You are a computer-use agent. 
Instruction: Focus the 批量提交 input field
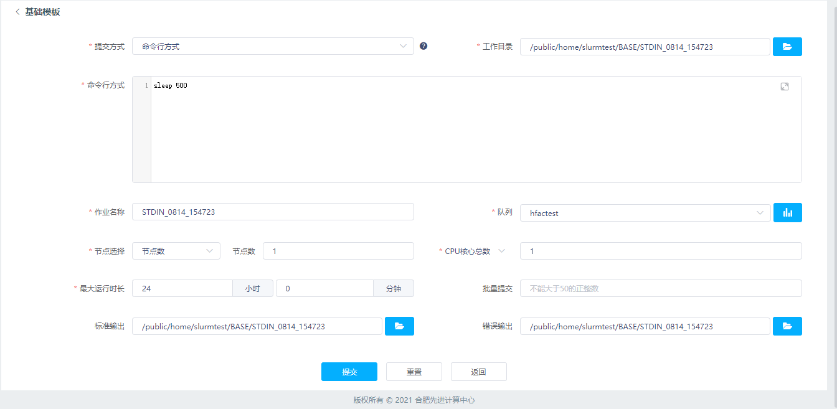click(x=660, y=288)
